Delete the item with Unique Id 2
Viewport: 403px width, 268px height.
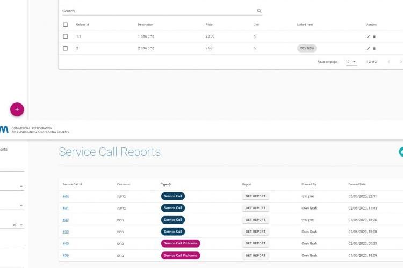coord(374,48)
